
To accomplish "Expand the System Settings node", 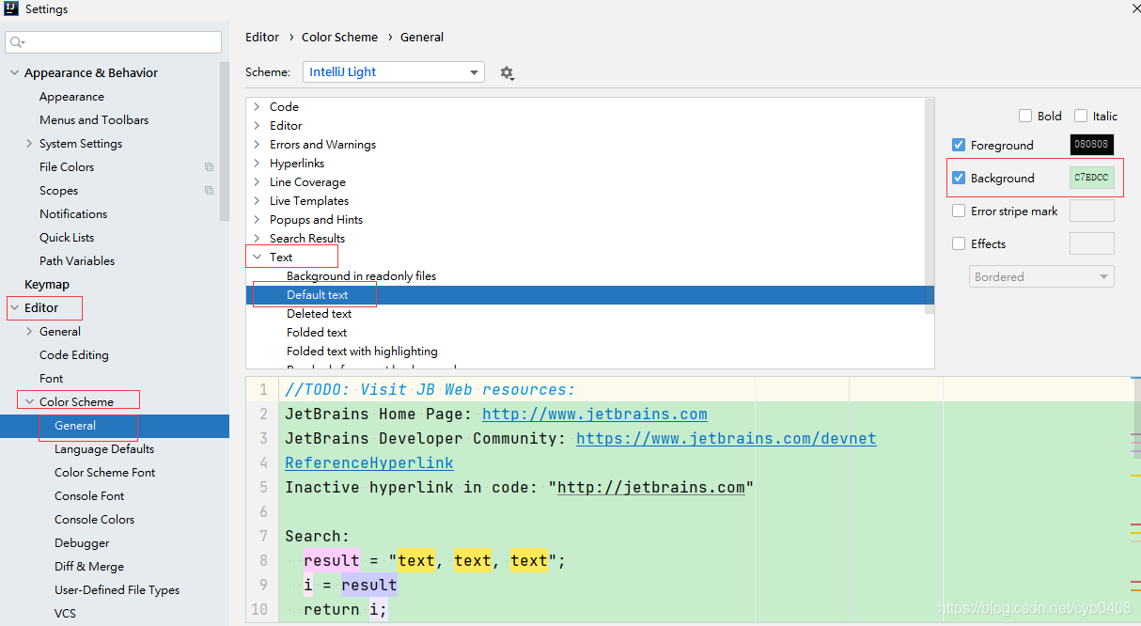I will coord(29,143).
